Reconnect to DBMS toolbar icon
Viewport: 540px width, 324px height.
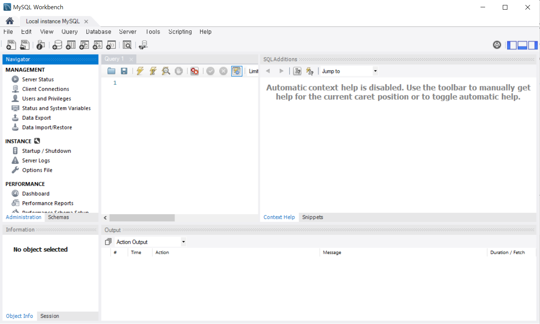(143, 45)
